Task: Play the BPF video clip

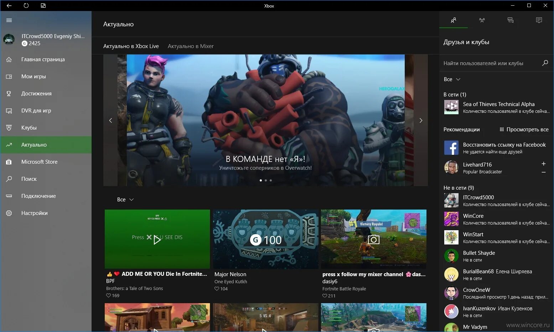Action: tap(157, 239)
